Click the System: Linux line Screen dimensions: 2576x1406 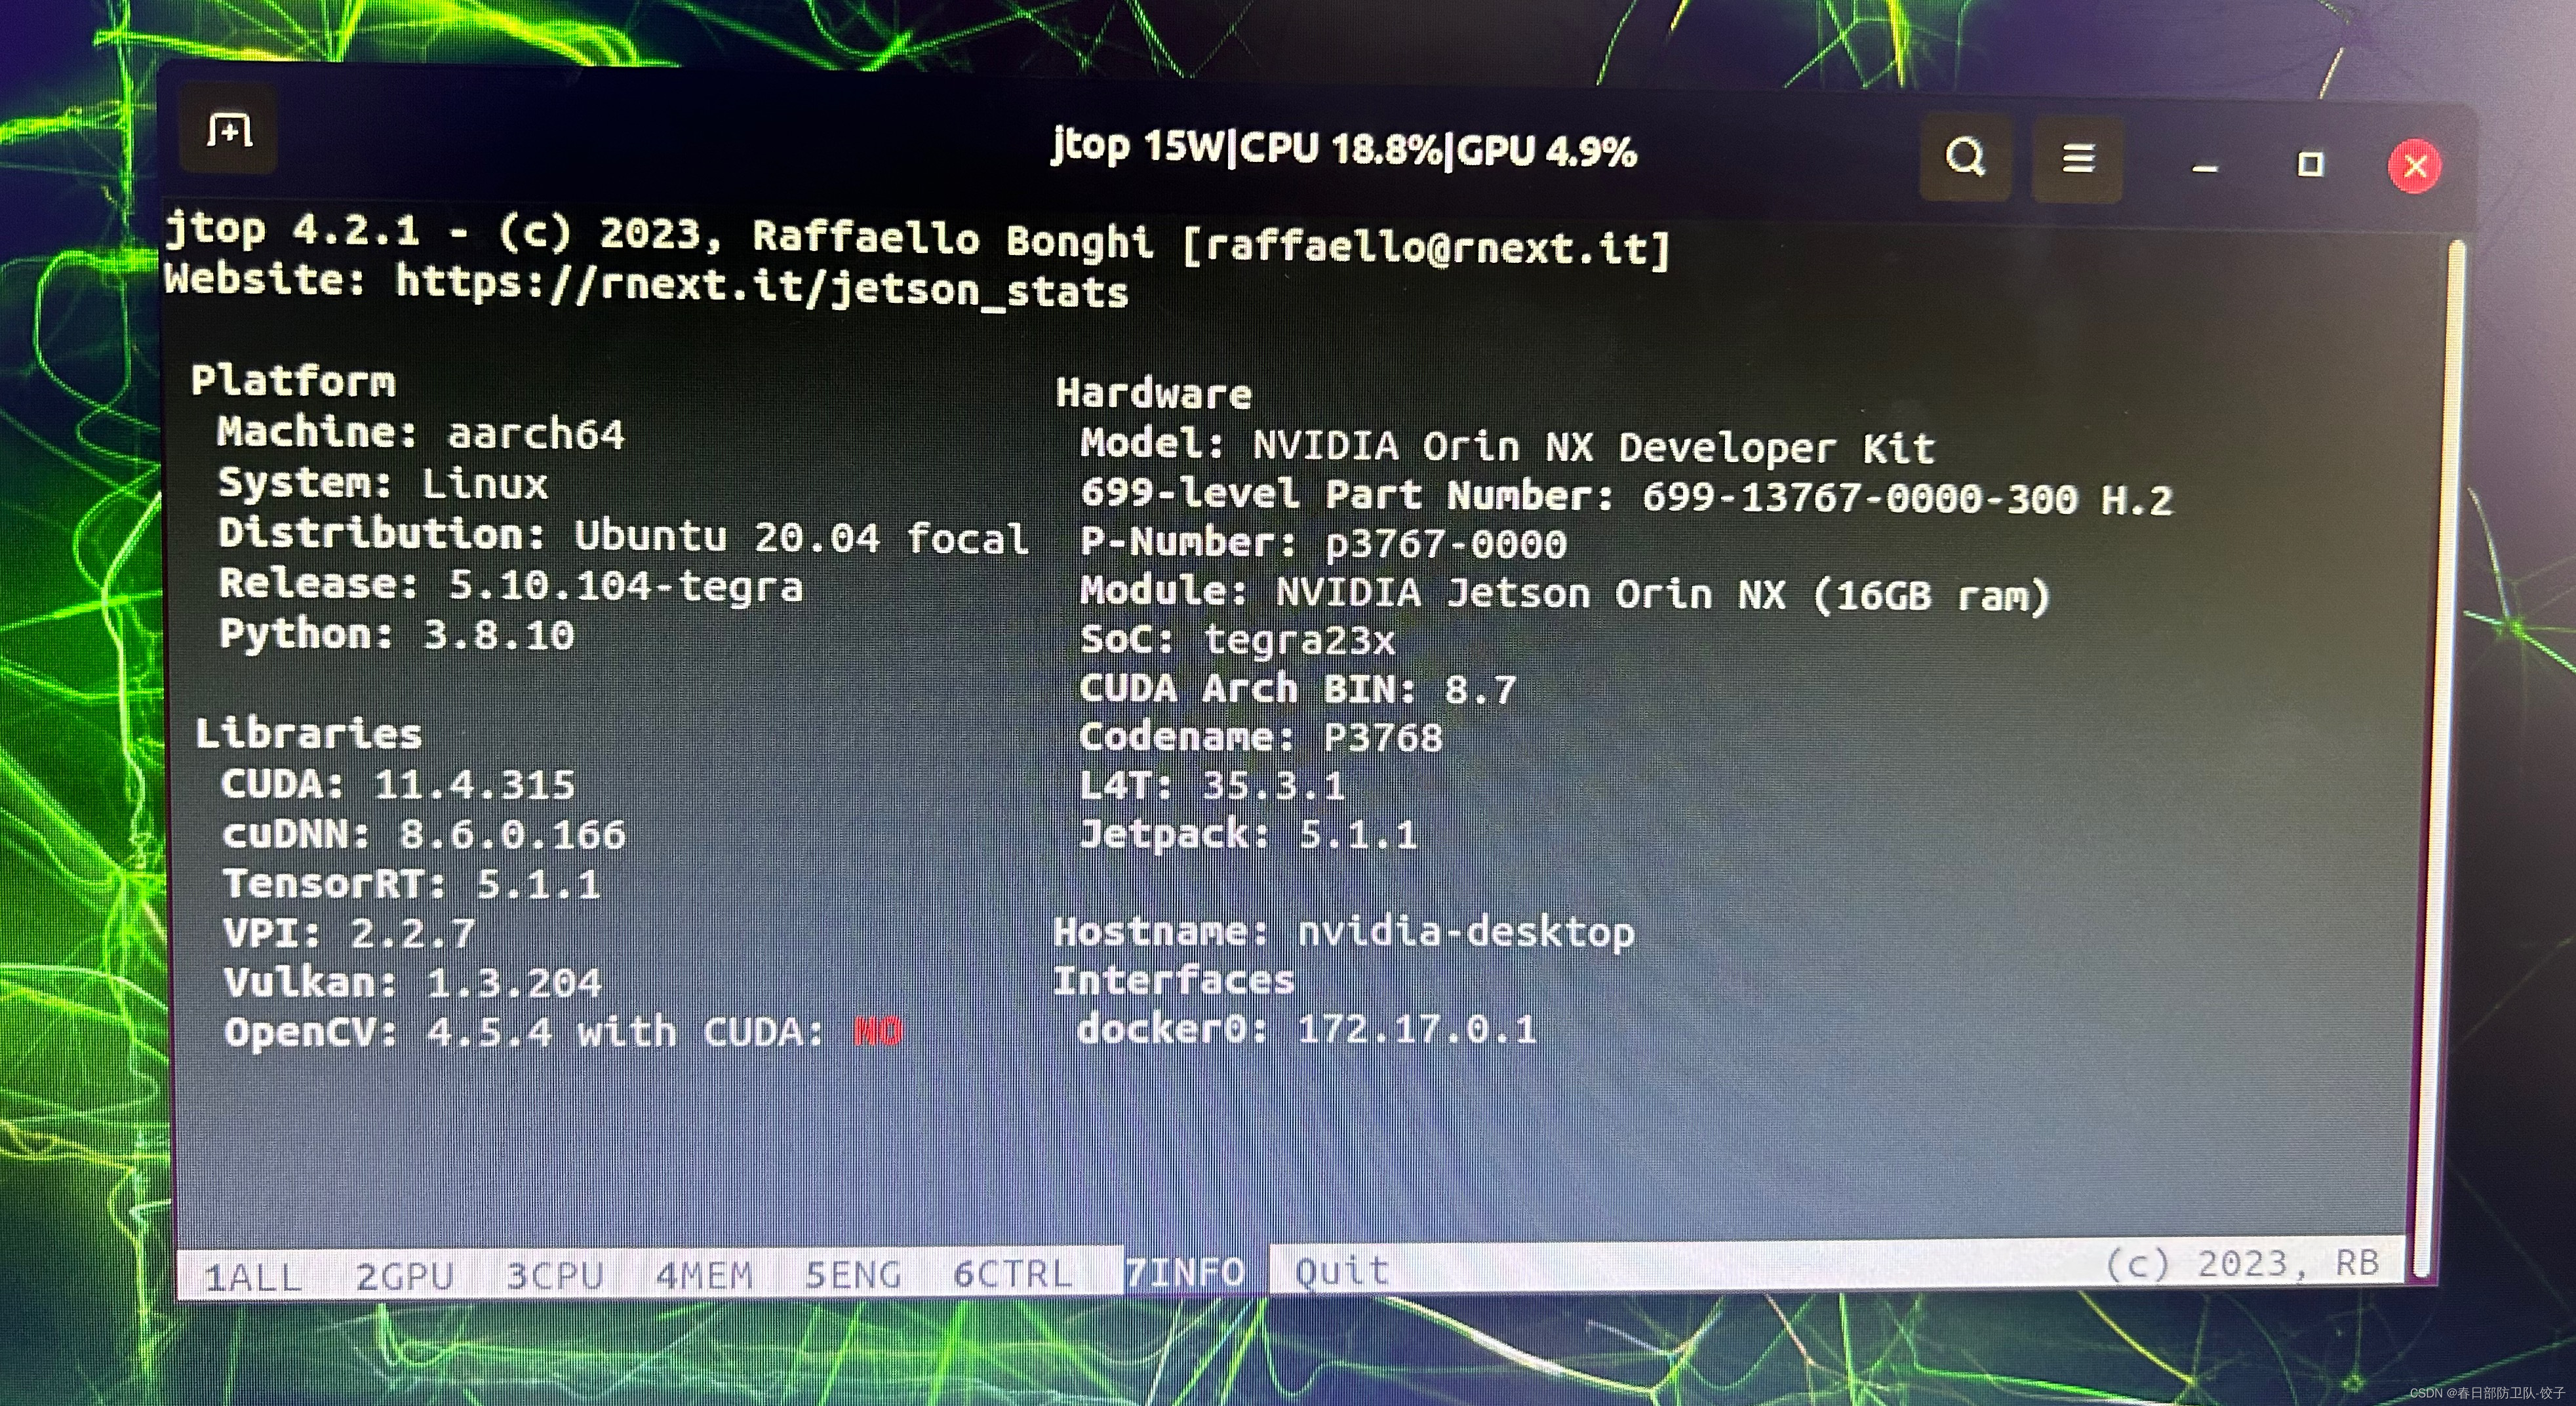tap(383, 484)
